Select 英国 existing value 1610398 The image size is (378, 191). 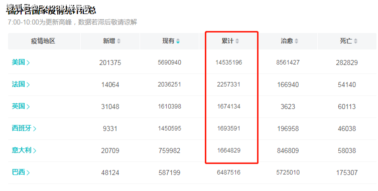pyautogui.click(x=170, y=106)
